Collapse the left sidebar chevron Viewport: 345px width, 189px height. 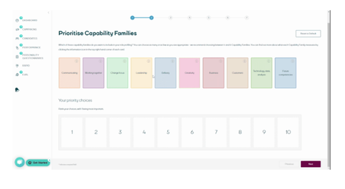click(x=48, y=13)
